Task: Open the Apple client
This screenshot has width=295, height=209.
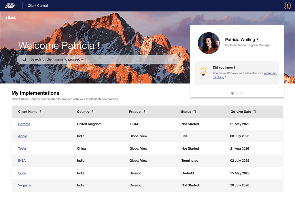Action: click(x=22, y=136)
